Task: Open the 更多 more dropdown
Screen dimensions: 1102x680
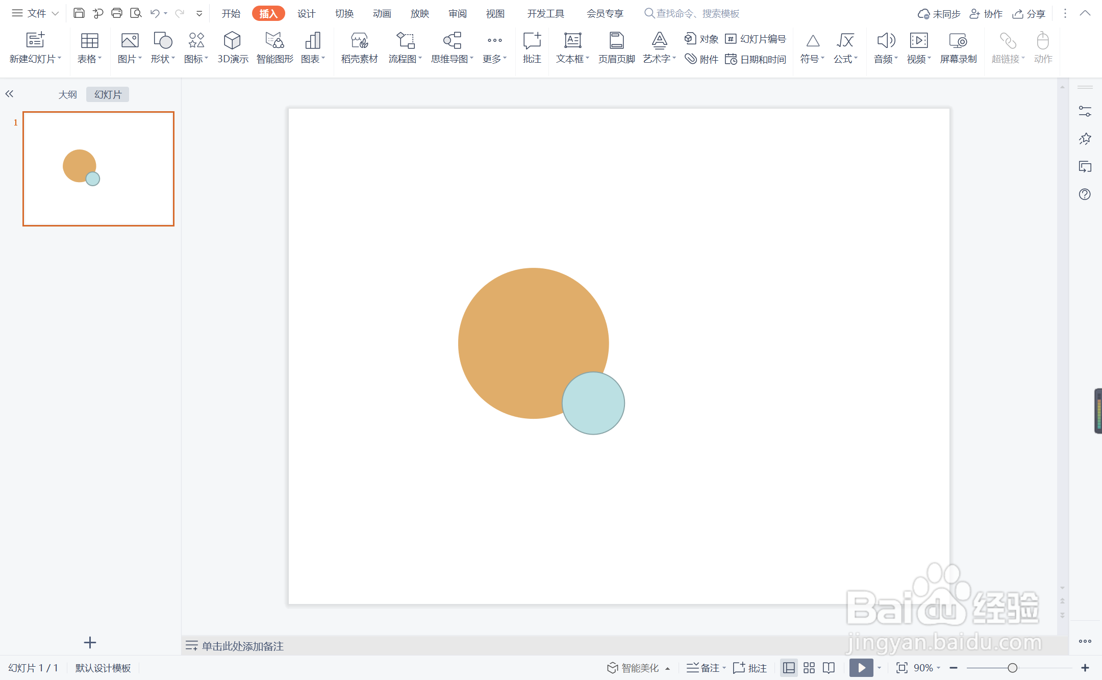Action: coord(494,48)
